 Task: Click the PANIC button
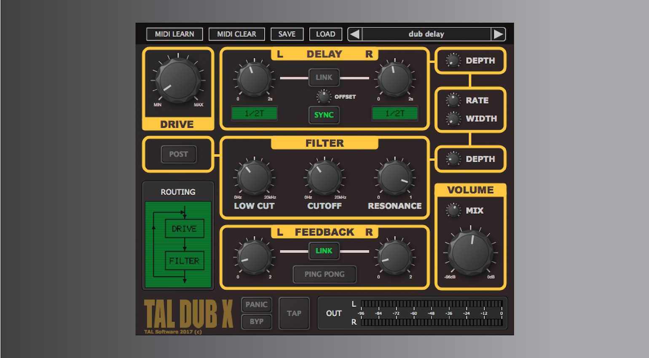click(x=257, y=305)
